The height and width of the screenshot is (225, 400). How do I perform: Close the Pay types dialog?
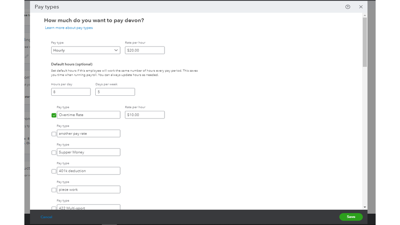click(x=361, y=7)
